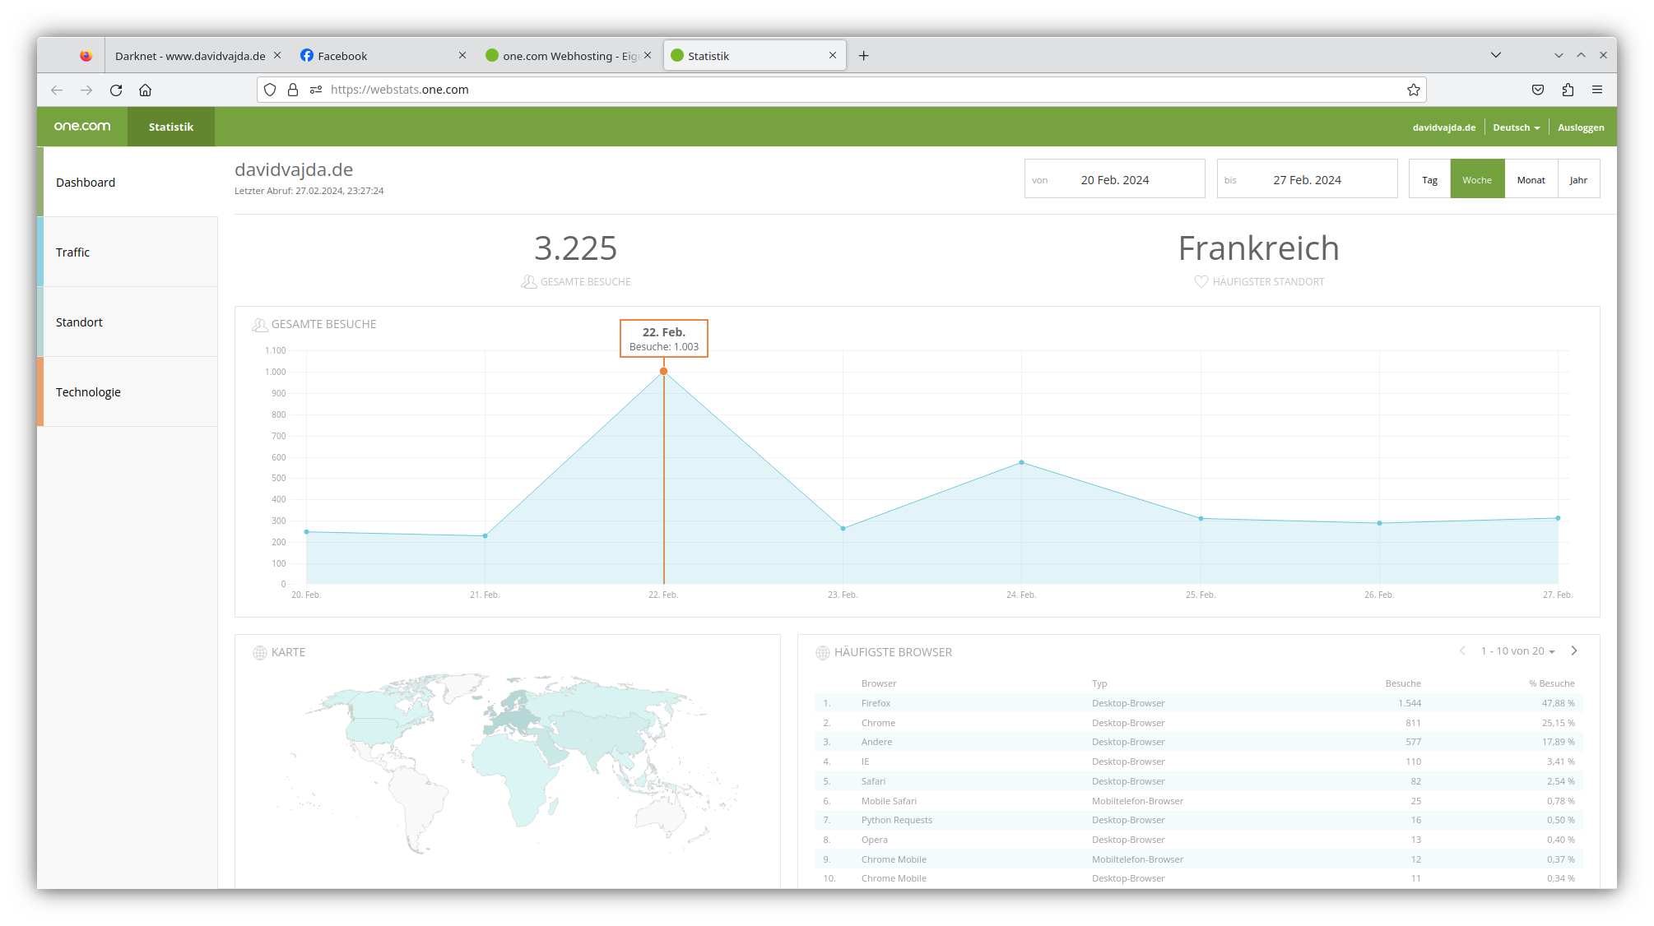The width and height of the screenshot is (1654, 926).
Task: Open the Firefox hamburger menu
Action: tap(1598, 90)
